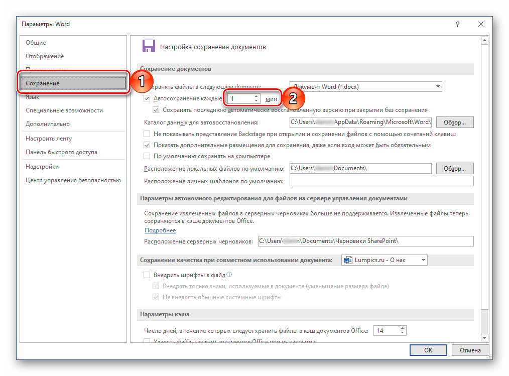Click the info icon next to Внедрить шрифты

[x=229, y=275]
